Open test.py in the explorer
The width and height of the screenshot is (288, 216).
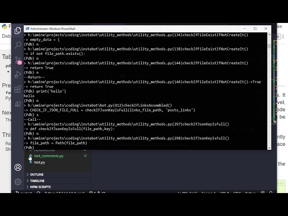[x=40, y=162]
